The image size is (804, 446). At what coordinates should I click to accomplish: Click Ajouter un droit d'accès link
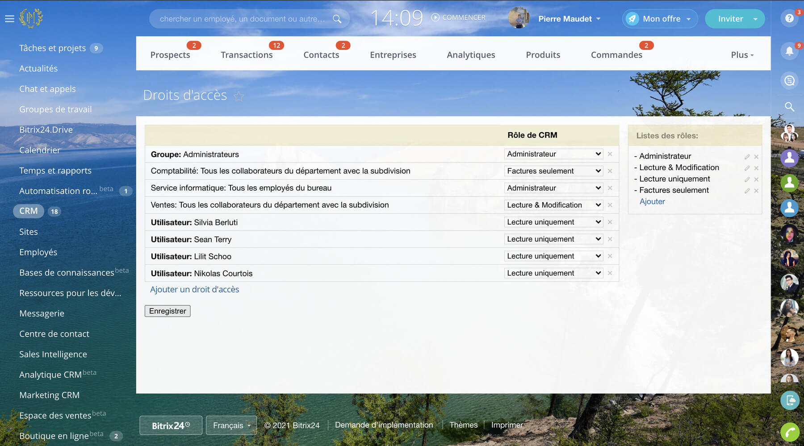point(195,289)
